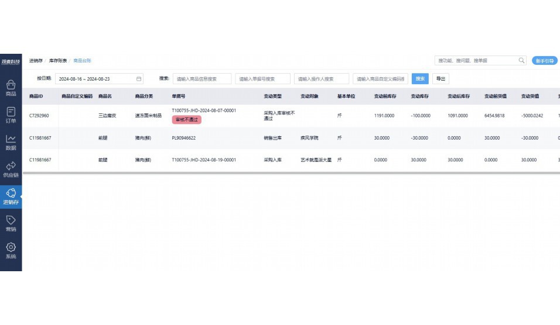Click the horizontal scrollbar below the table
Viewport: 560px width, 325px height.
tap(234, 173)
